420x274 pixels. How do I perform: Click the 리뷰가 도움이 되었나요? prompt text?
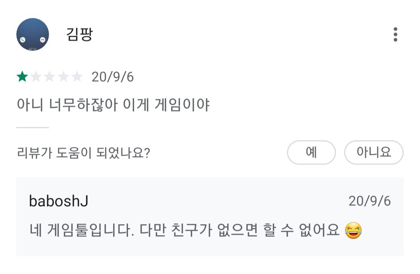click(x=84, y=153)
